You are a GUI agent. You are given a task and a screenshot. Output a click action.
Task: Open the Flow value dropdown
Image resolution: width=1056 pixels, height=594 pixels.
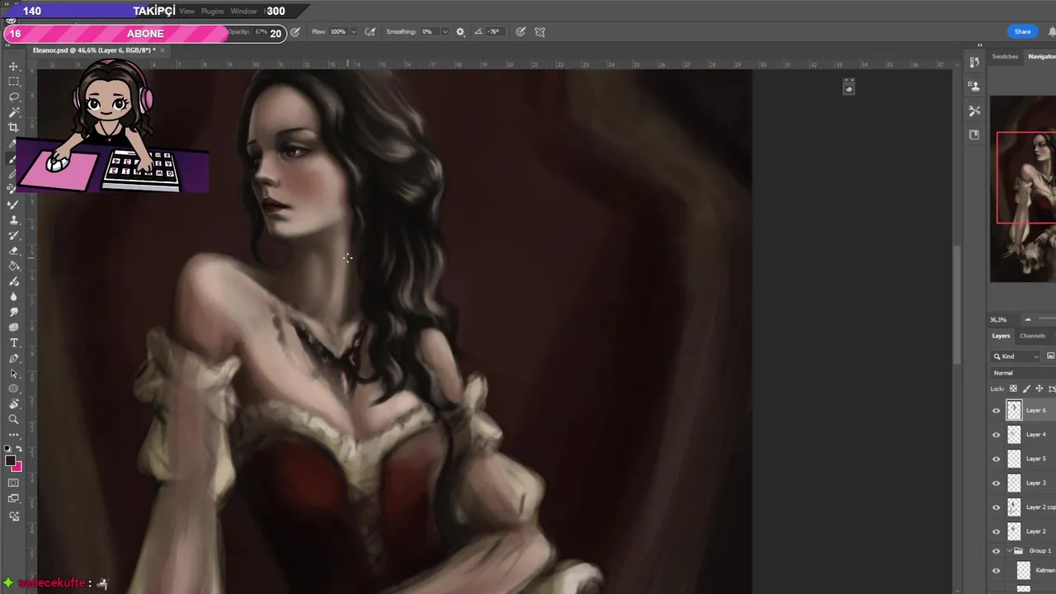[x=354, y=32]
